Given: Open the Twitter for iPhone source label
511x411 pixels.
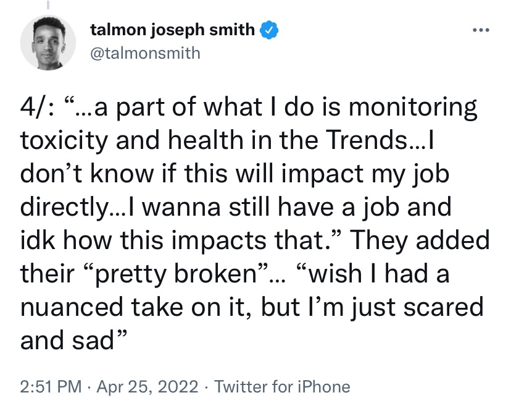Looking at the screenshot, I should point(282,386).
